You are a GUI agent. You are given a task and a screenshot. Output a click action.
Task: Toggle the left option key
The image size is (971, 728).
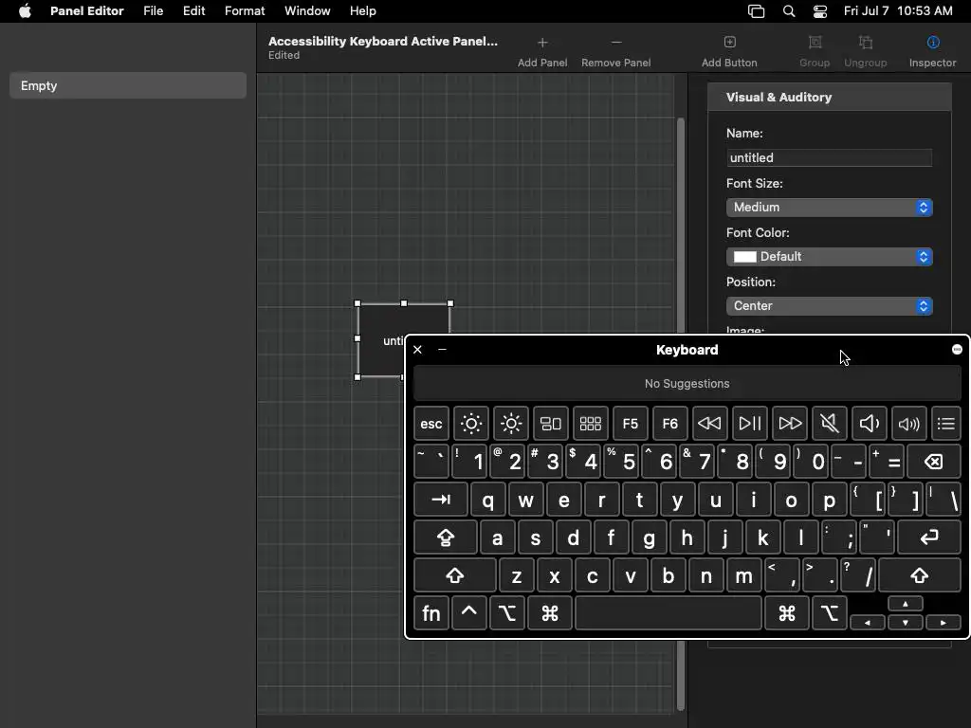507,613
